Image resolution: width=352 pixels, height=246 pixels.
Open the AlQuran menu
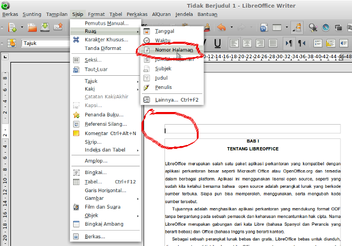click(161, 14)
